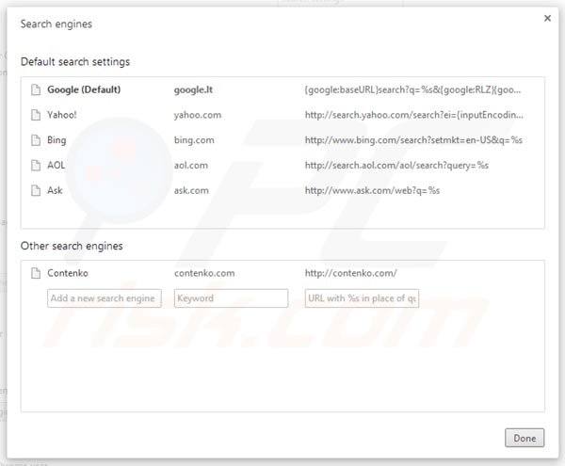565x466 pixels.
Task: Click the Done button
Action: 525,438
